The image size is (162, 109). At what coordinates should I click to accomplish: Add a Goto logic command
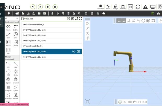(8, 35)
